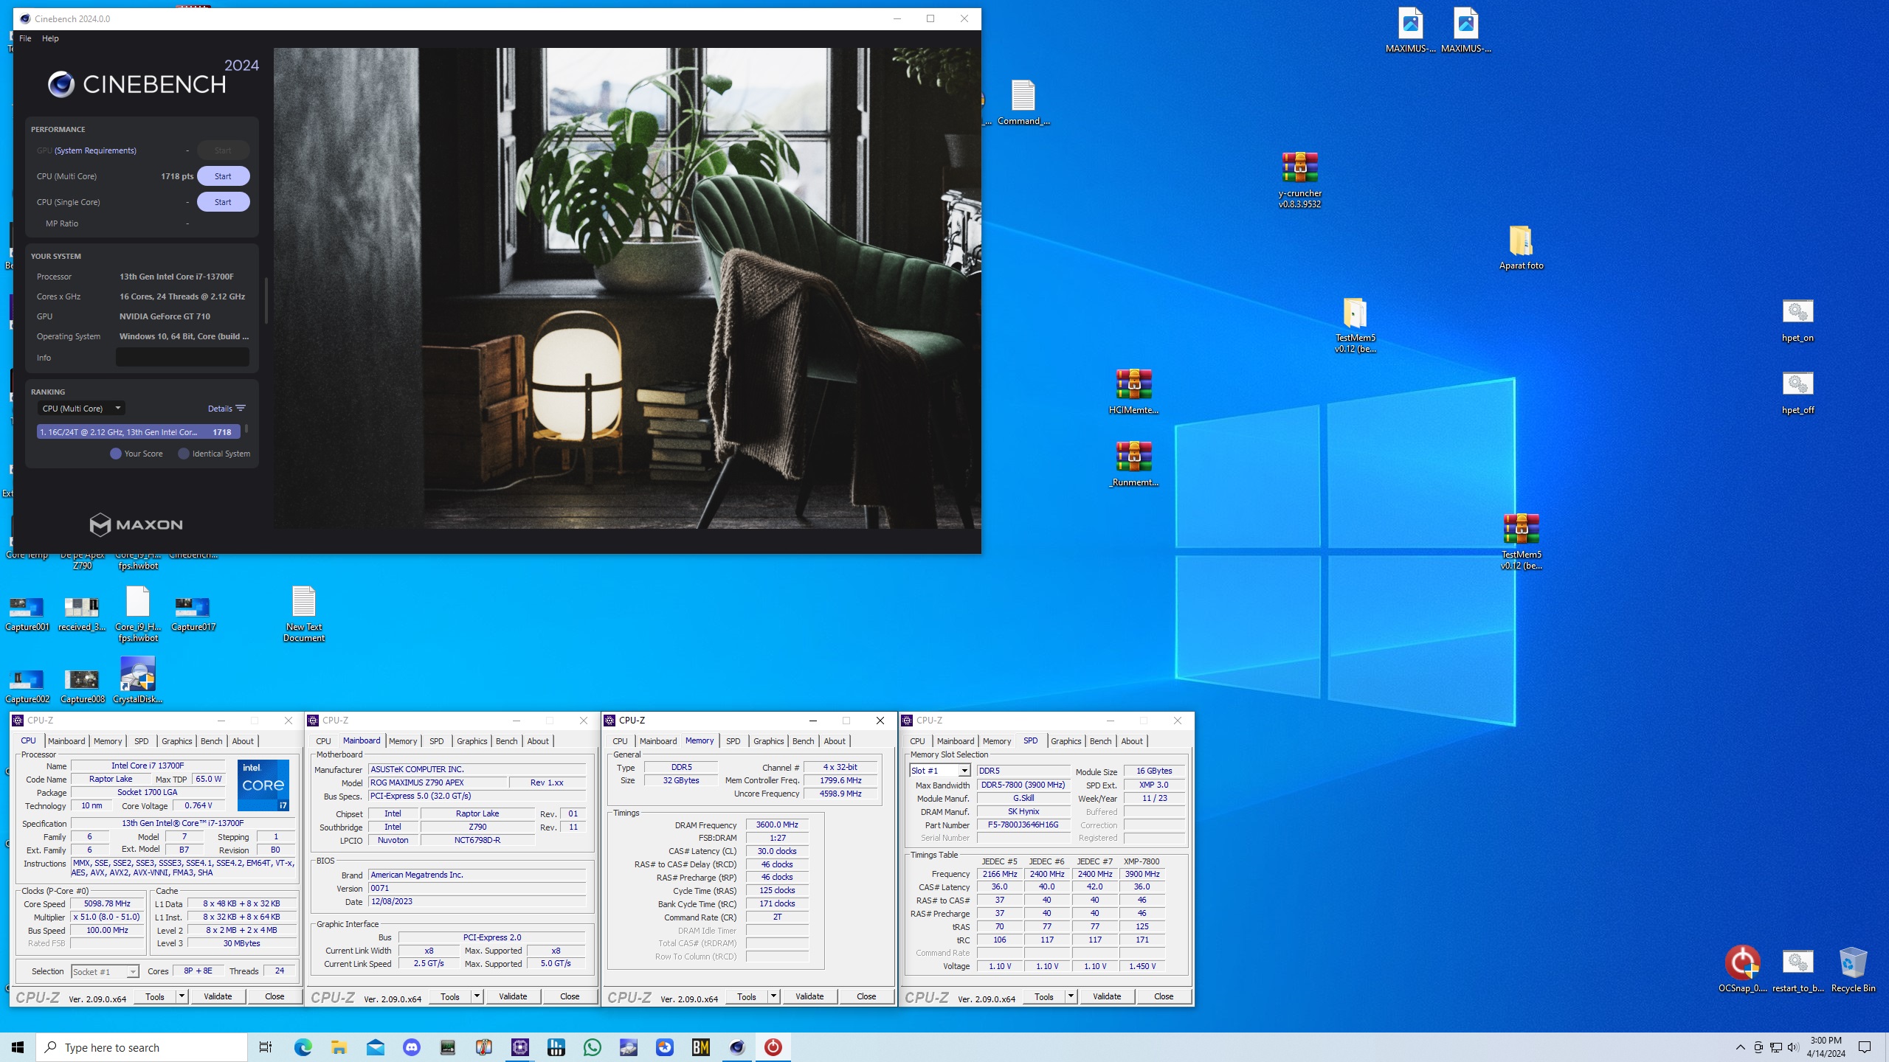
Task: Switch to Mainboard tab in first CPU-Z window
Action: coord(66,741)
